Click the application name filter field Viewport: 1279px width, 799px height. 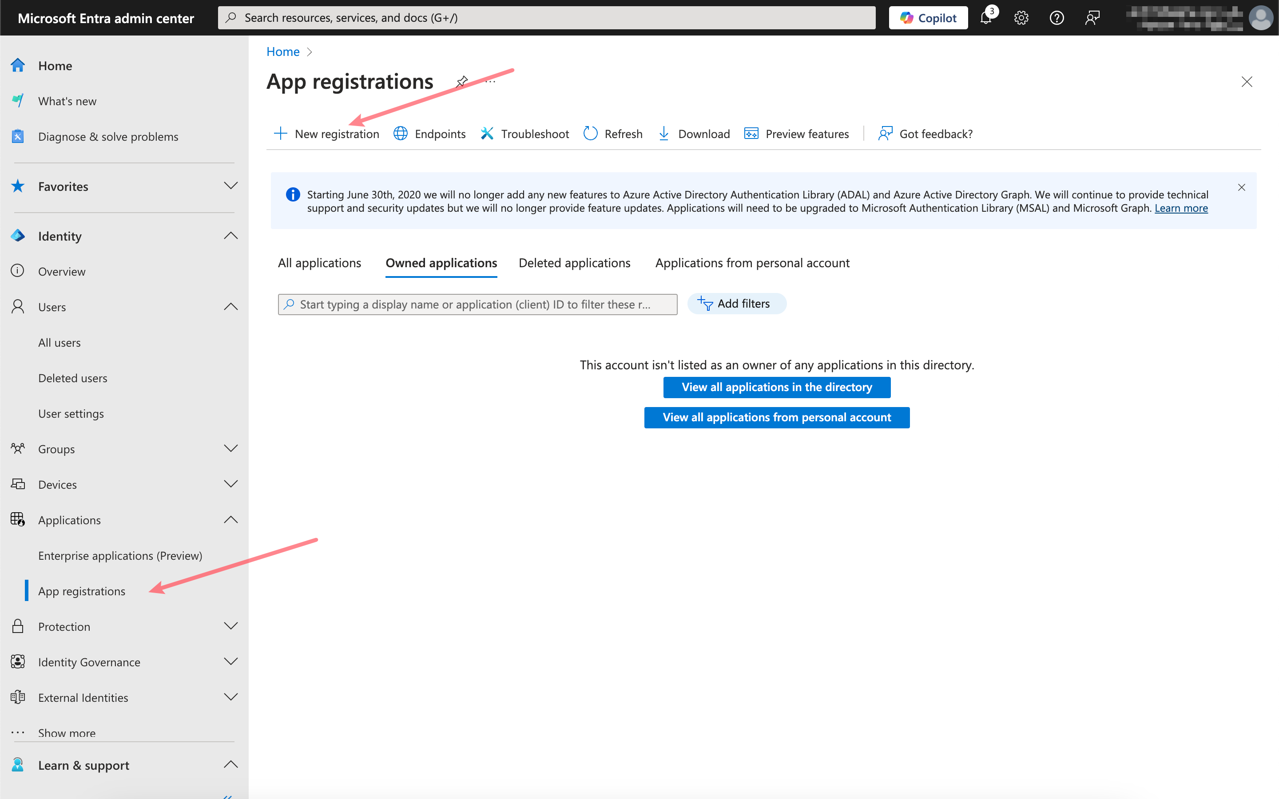pos(477,305)
